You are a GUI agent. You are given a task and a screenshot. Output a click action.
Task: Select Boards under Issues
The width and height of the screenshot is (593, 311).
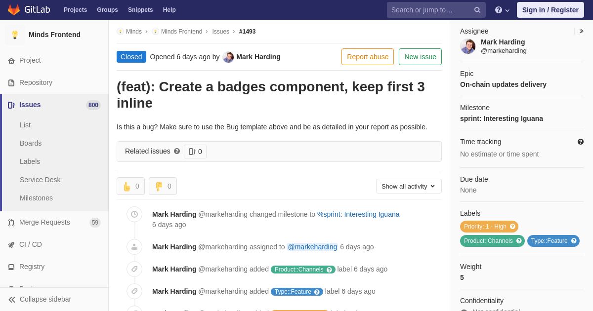pyautogui.click(x=31, y=143)
